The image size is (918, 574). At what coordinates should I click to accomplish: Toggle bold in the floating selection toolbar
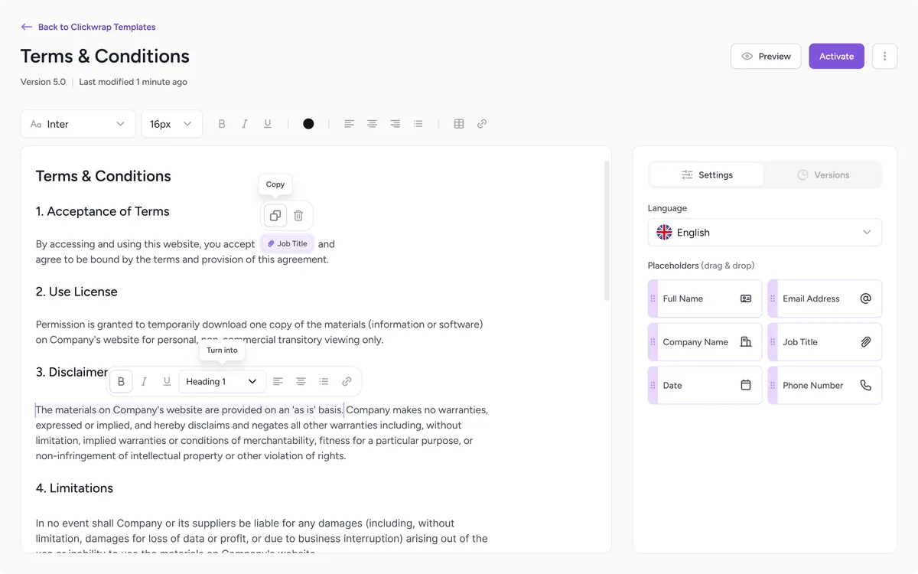point(121,381)
